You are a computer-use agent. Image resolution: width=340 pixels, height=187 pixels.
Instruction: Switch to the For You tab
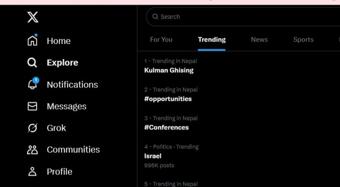pyautogui.click(x=161, y=39)
